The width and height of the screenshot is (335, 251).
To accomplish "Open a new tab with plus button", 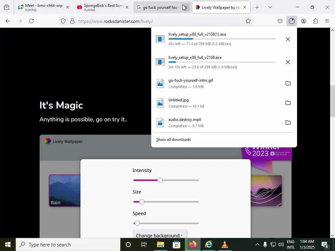I will pyautogui.click(x=257, y=8).
